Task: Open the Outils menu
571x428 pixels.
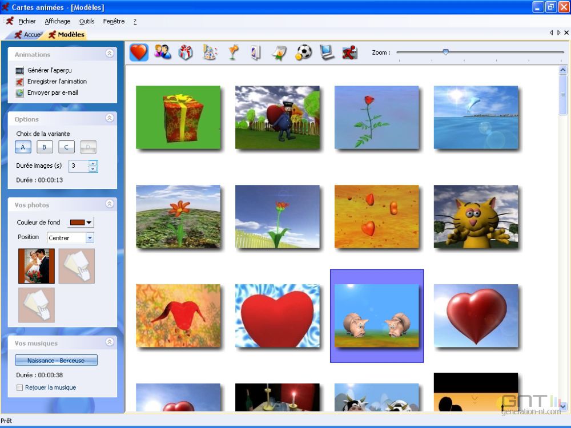Action: 87,21
